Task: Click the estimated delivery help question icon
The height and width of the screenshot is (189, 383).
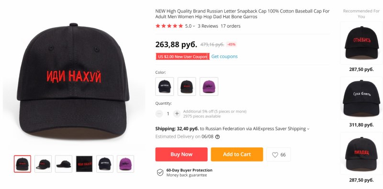Action: [x=217, y=137]
